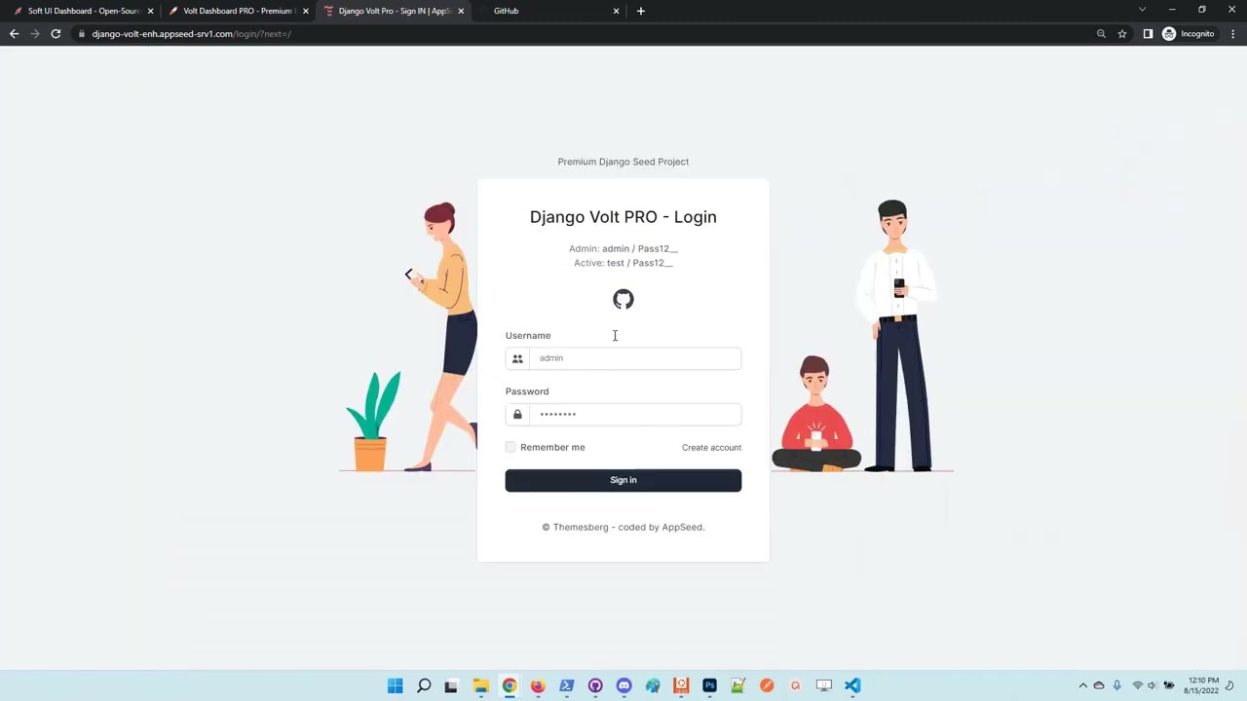This screenshot has width=1247, height=701.
Task: Go back using the browser back arrow
Action: point(14,34)
